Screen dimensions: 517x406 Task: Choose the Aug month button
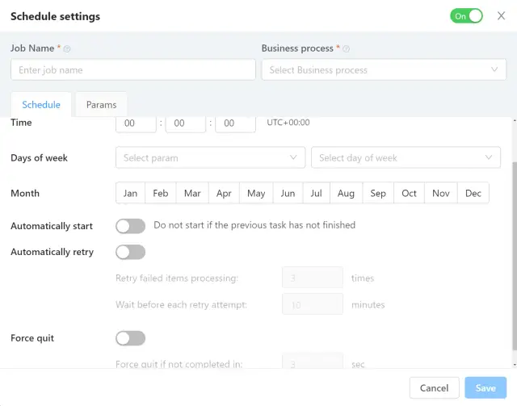coord(346,194)
